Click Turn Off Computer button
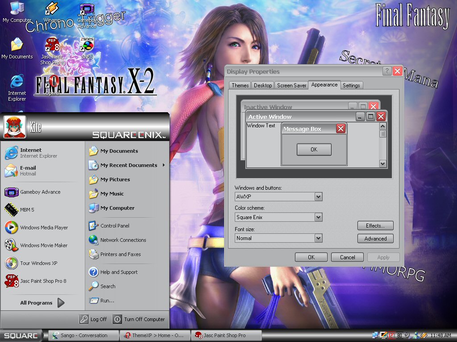This screenshot has width=457, height=342. click(x=139, y=319)
